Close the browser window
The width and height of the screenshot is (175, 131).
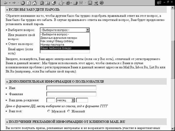tap(172, 2)
